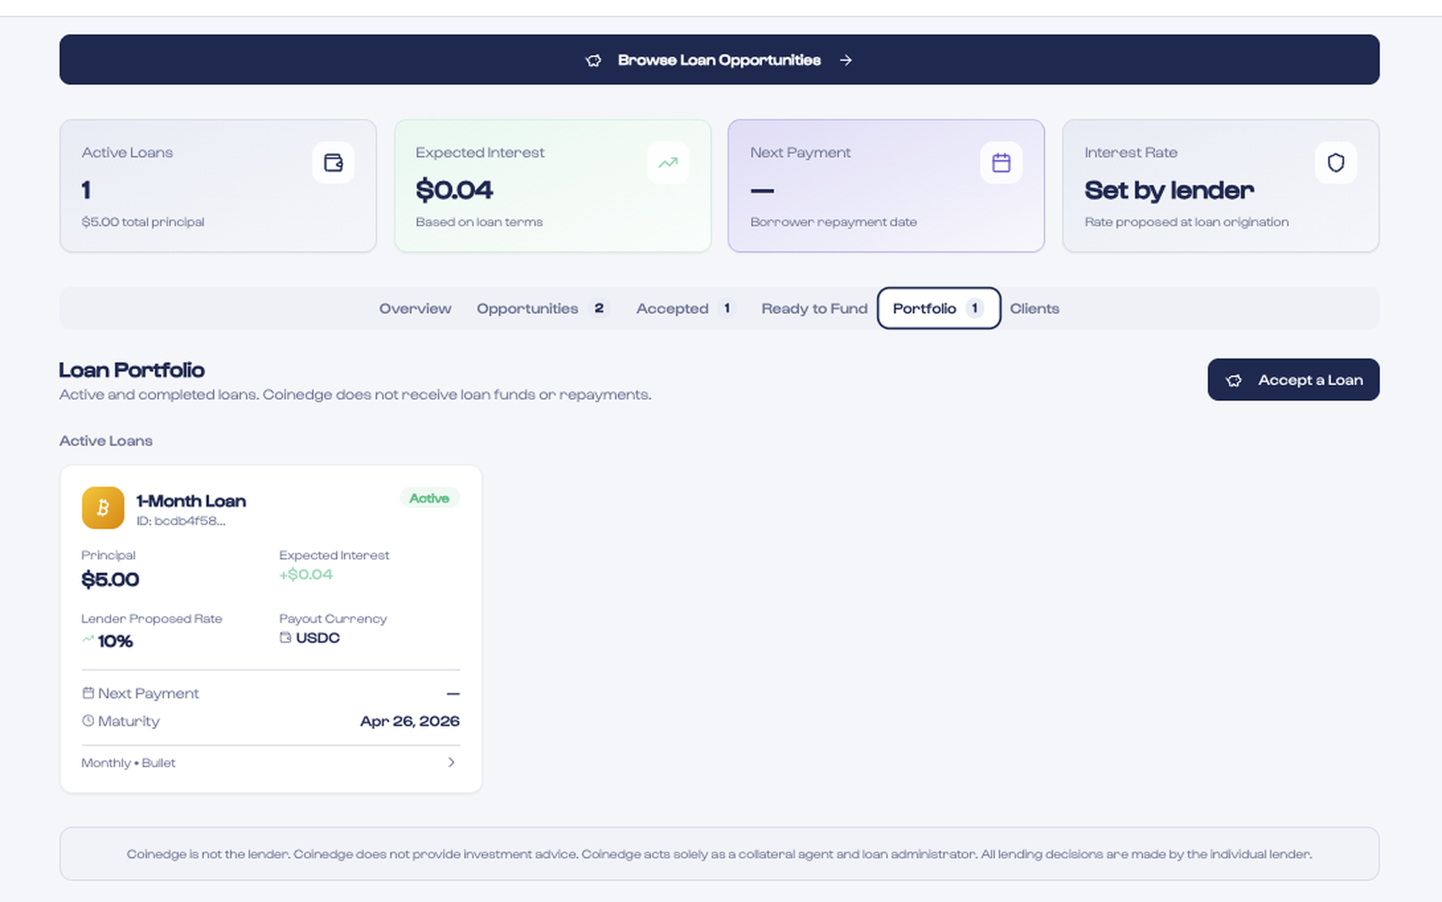This screenshot has width=1442, height=902.
Task: Click the trend icon beside 10% rate
Action: tap(88, 639)
